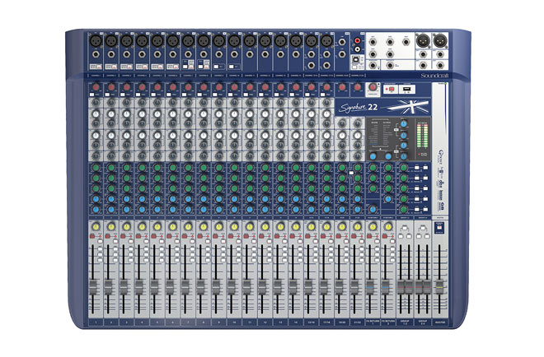544x357 pixels.
Task: Click the button atop the Master strip
Action: 439,229
